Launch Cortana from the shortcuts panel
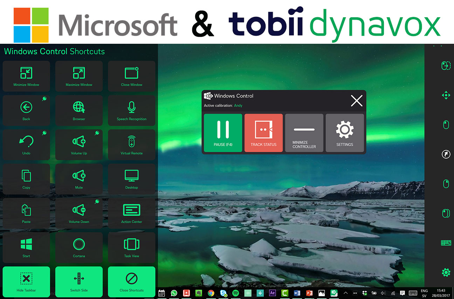The image size is (454, 299). click(x=79, y=248)
